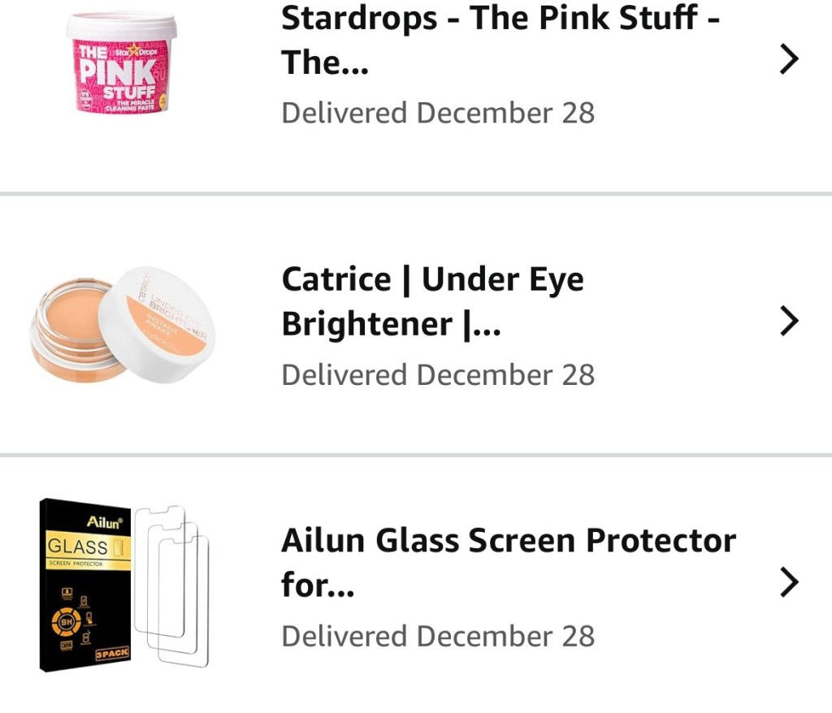The width and height of the screenshot is (832, 713).
Task: Select the Ailun screen protector product image
Action: point(123,585)
